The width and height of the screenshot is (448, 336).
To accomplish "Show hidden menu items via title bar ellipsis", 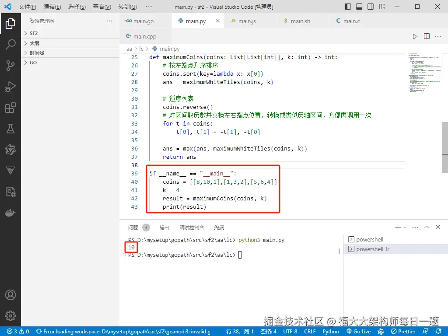I will (x=149, y=7).
